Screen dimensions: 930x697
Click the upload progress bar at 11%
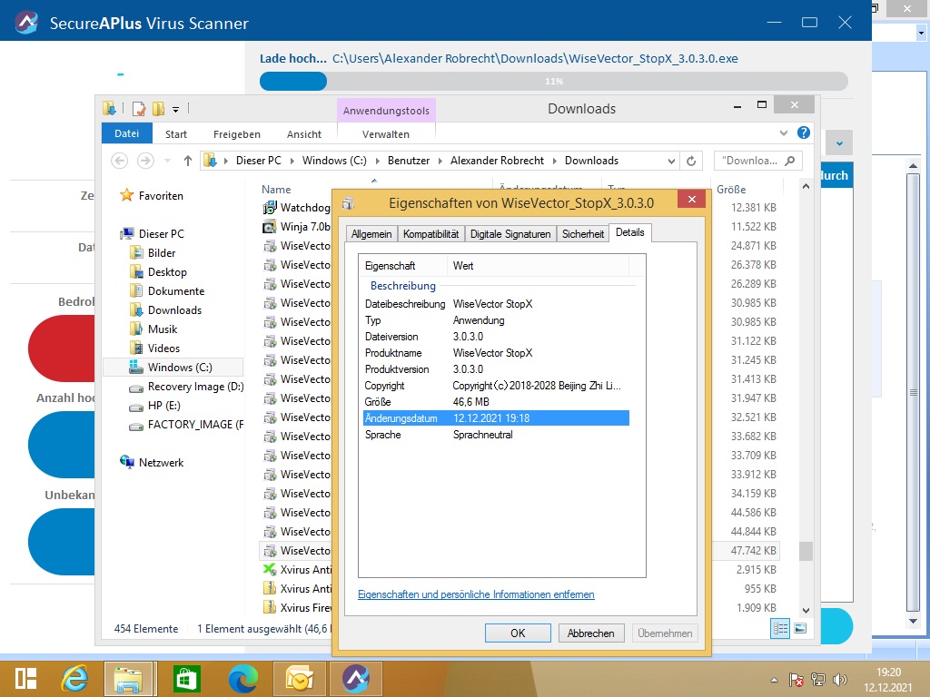[553, 81]
